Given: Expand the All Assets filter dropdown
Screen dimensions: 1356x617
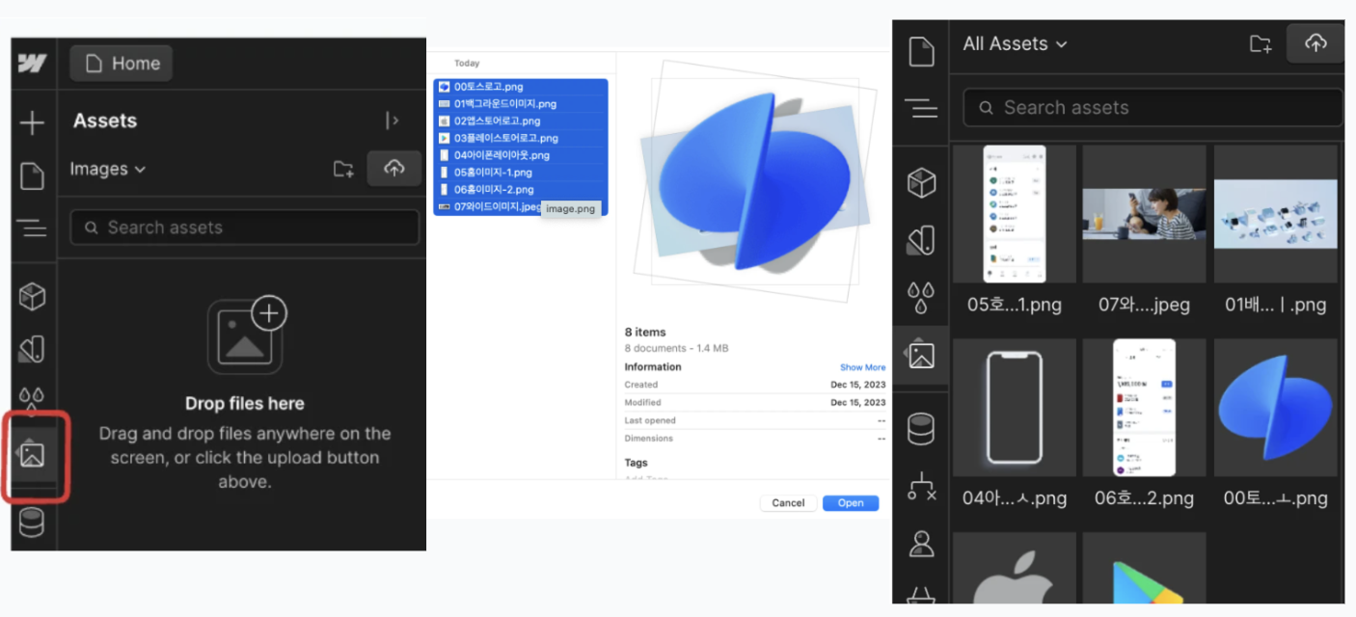Looking at the screenshot, I should coord(1016,43).
